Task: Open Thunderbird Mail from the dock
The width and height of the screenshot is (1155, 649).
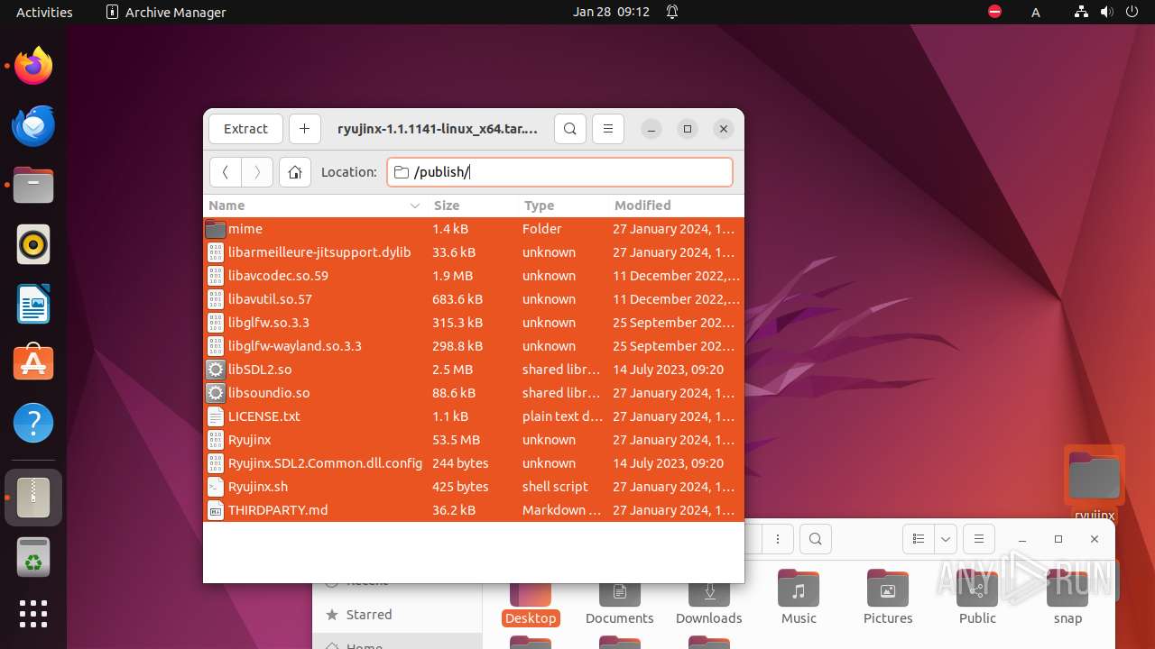Action: pyautogui.click(x=33, y=125)
